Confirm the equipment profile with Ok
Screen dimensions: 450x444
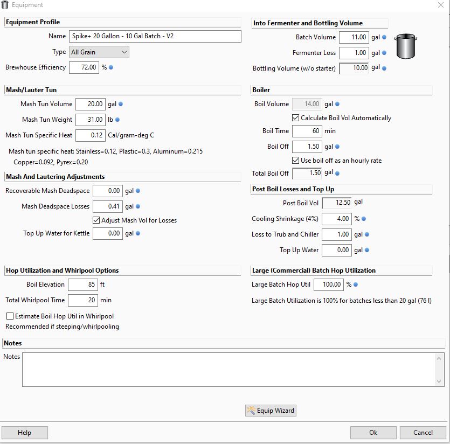(x=373, y=433)
